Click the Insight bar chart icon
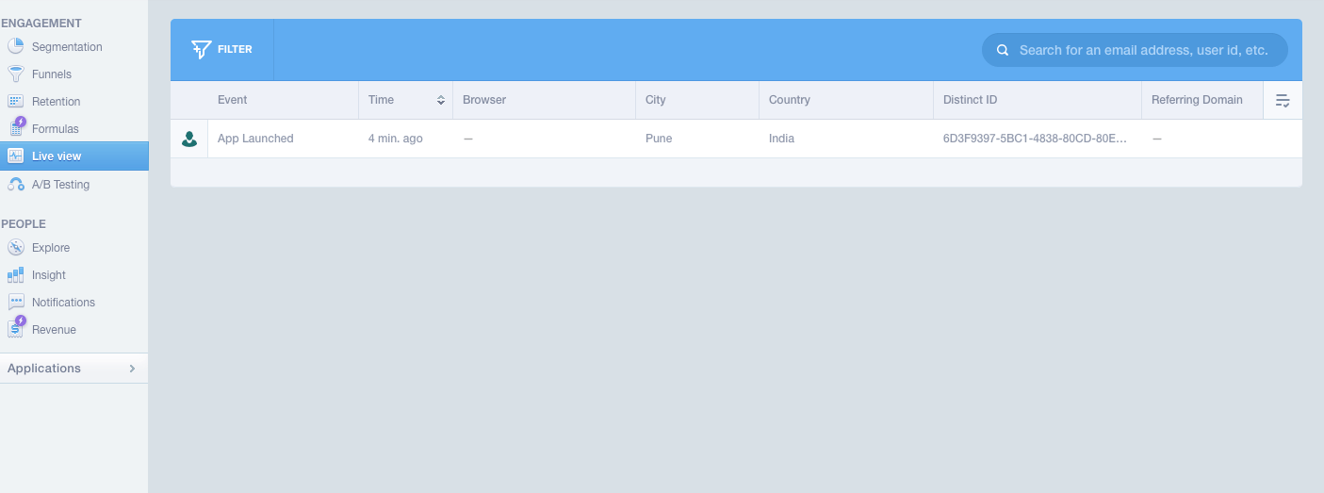 point(15,274)
